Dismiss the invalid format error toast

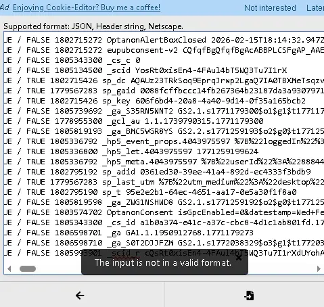click(x=239, y=258)
